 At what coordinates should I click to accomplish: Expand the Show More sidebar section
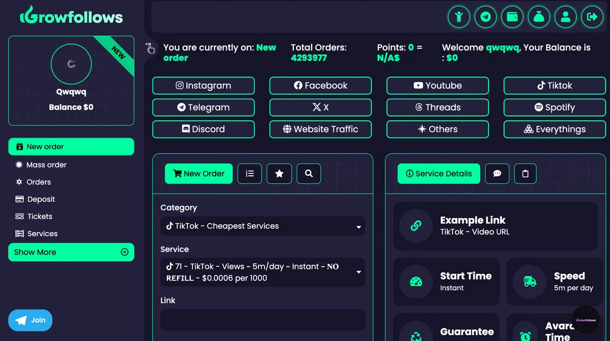[x=71, y=252]
